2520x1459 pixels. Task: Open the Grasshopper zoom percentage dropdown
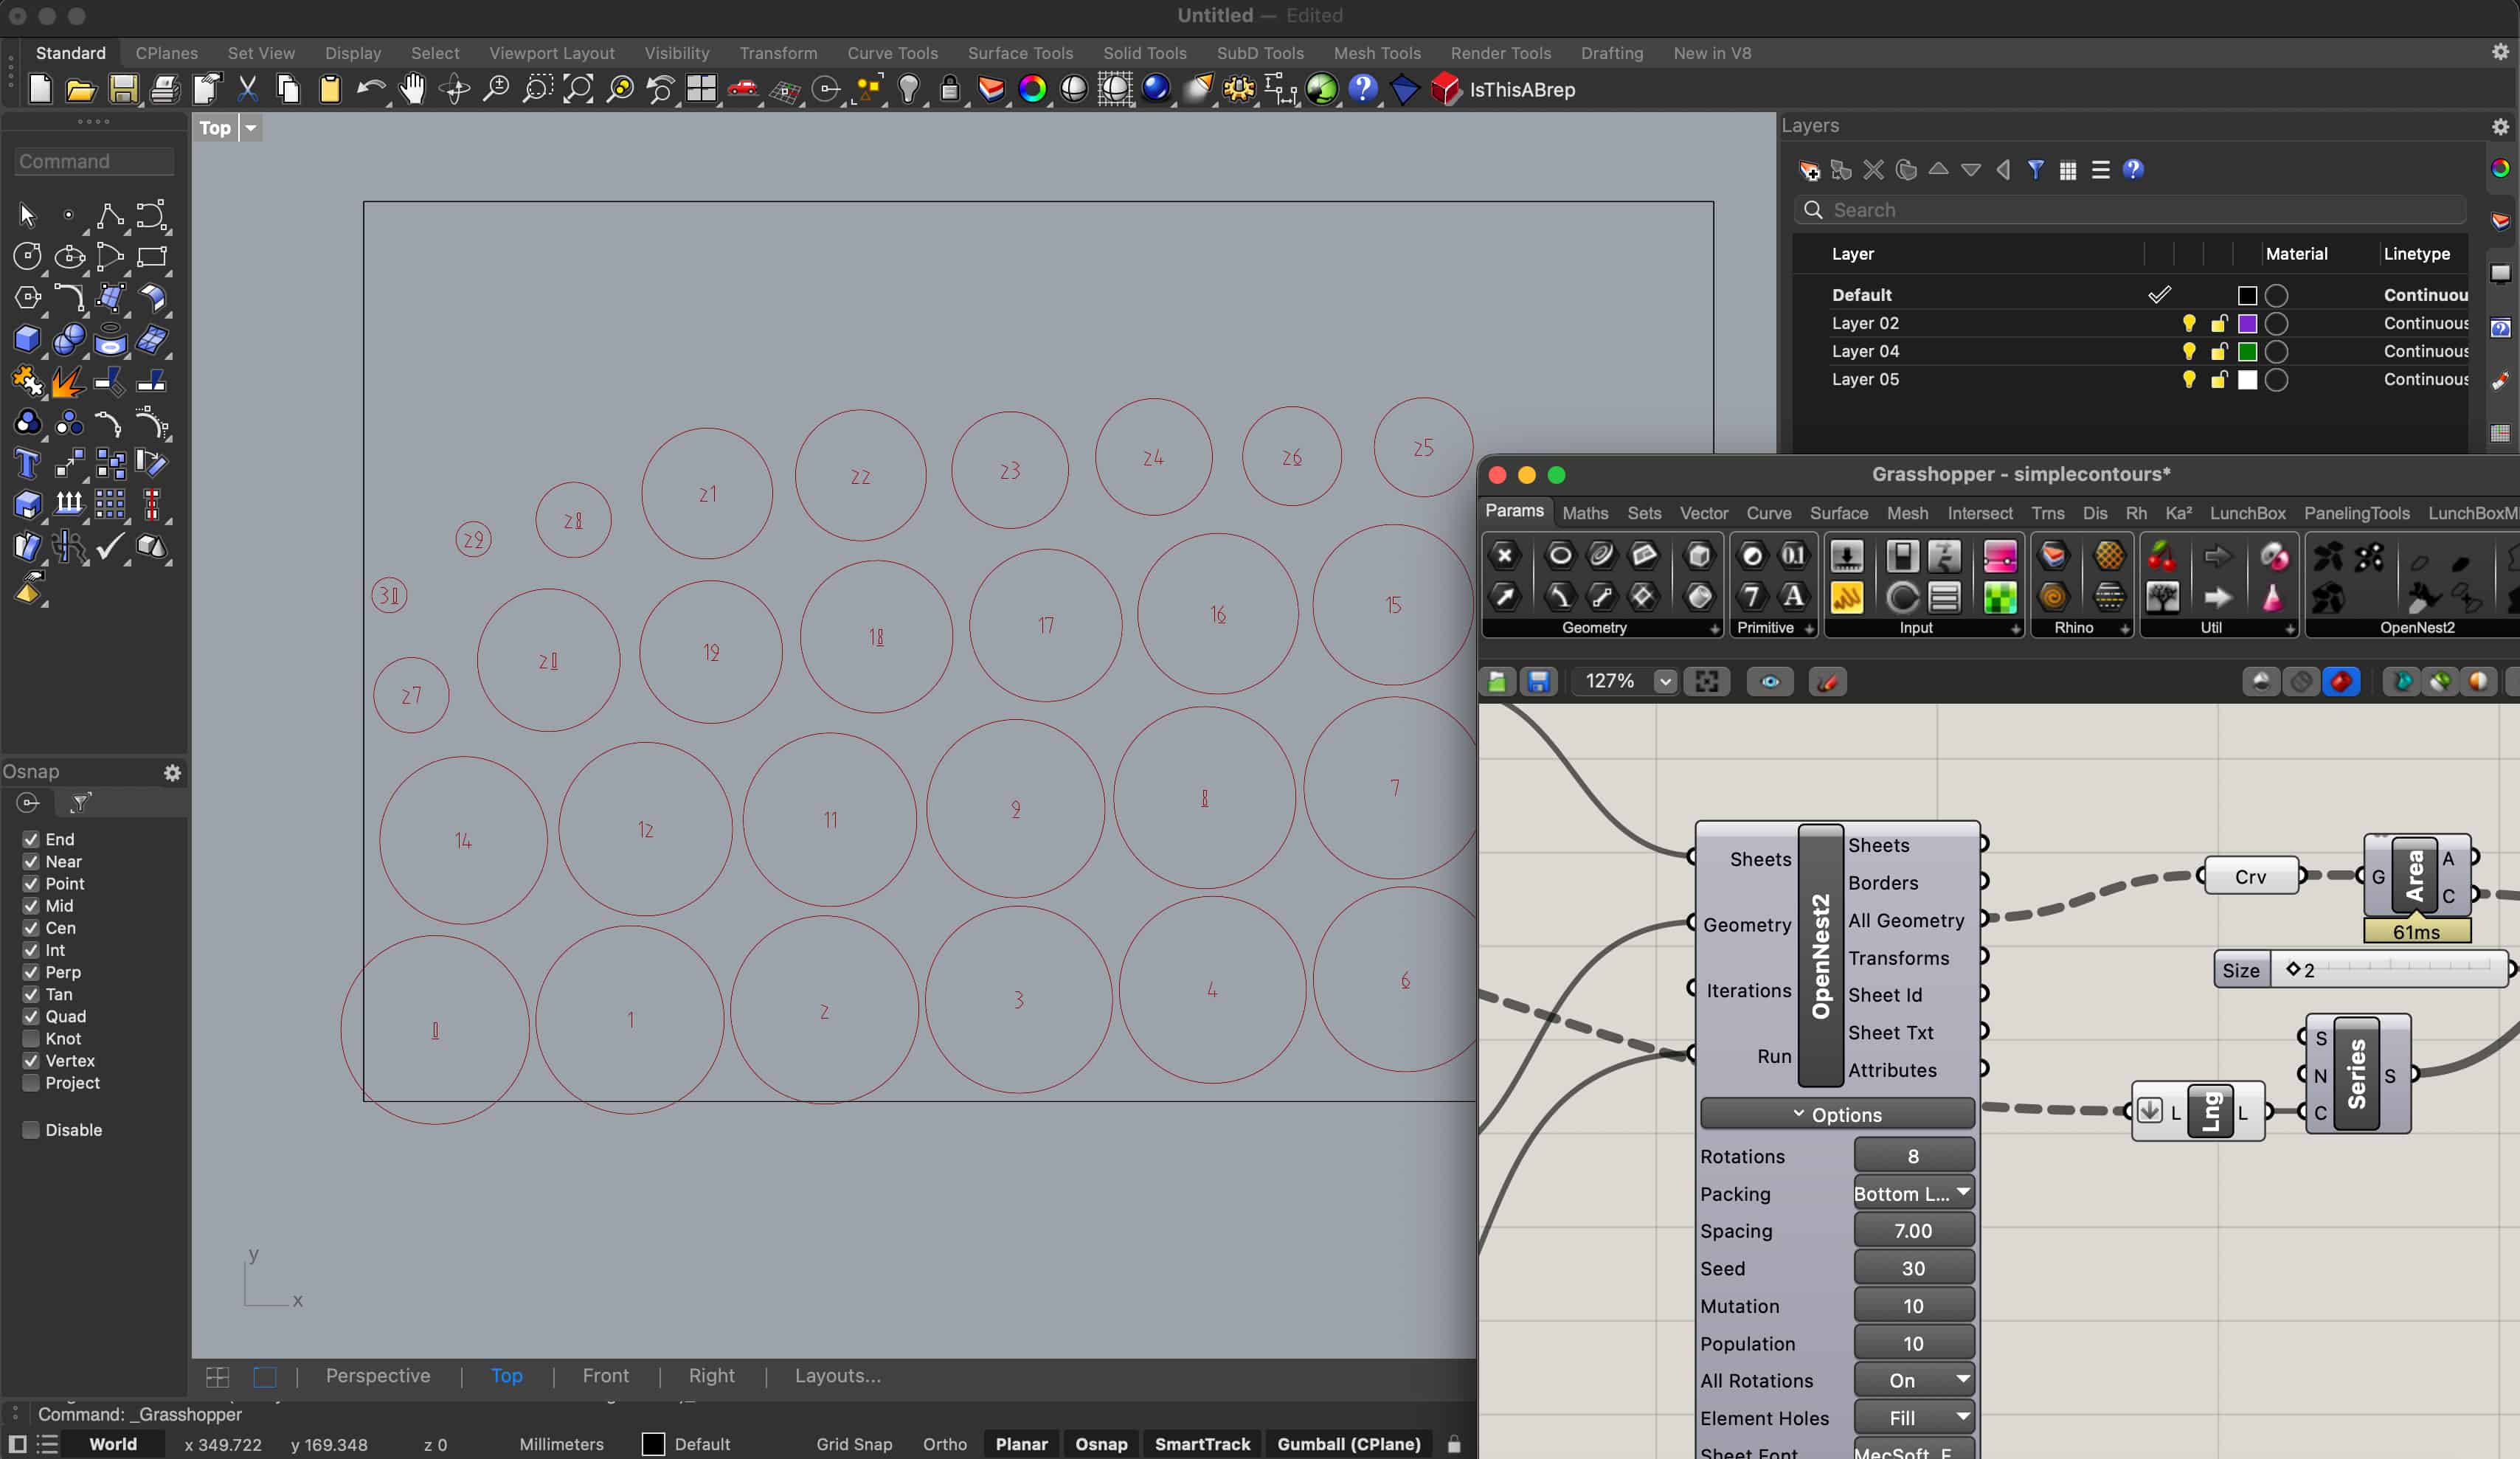(1664, 682)
